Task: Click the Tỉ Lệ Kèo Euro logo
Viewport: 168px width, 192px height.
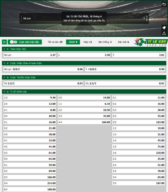Action: [x=151, y=42]
